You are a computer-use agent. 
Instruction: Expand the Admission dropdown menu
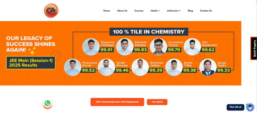click(x=174, y=10)
